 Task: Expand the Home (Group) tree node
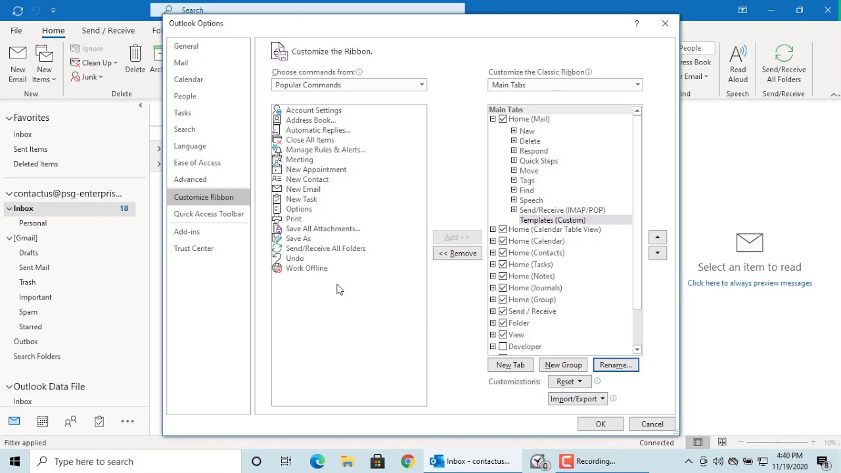click(493, 300)
